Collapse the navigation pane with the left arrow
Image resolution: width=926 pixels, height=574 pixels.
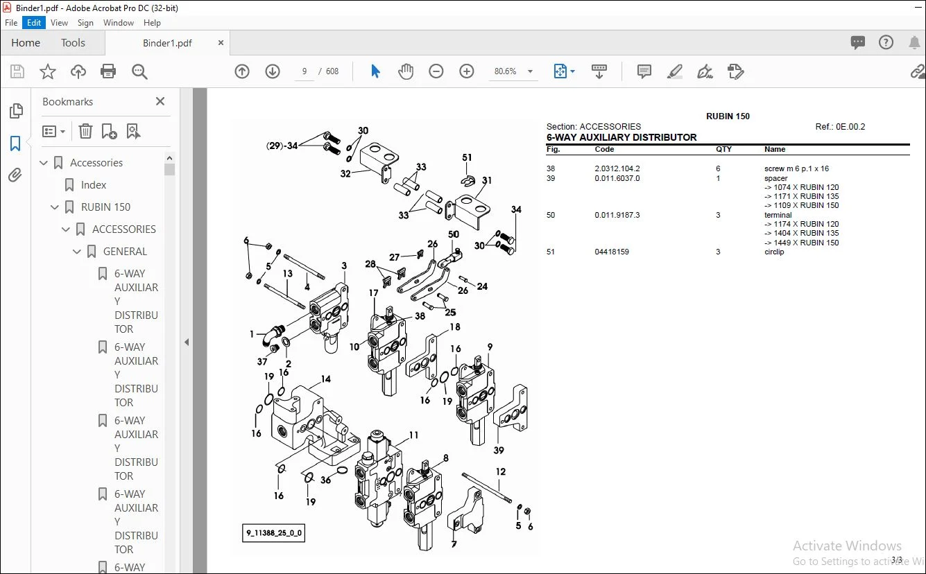tap(186, 342)
